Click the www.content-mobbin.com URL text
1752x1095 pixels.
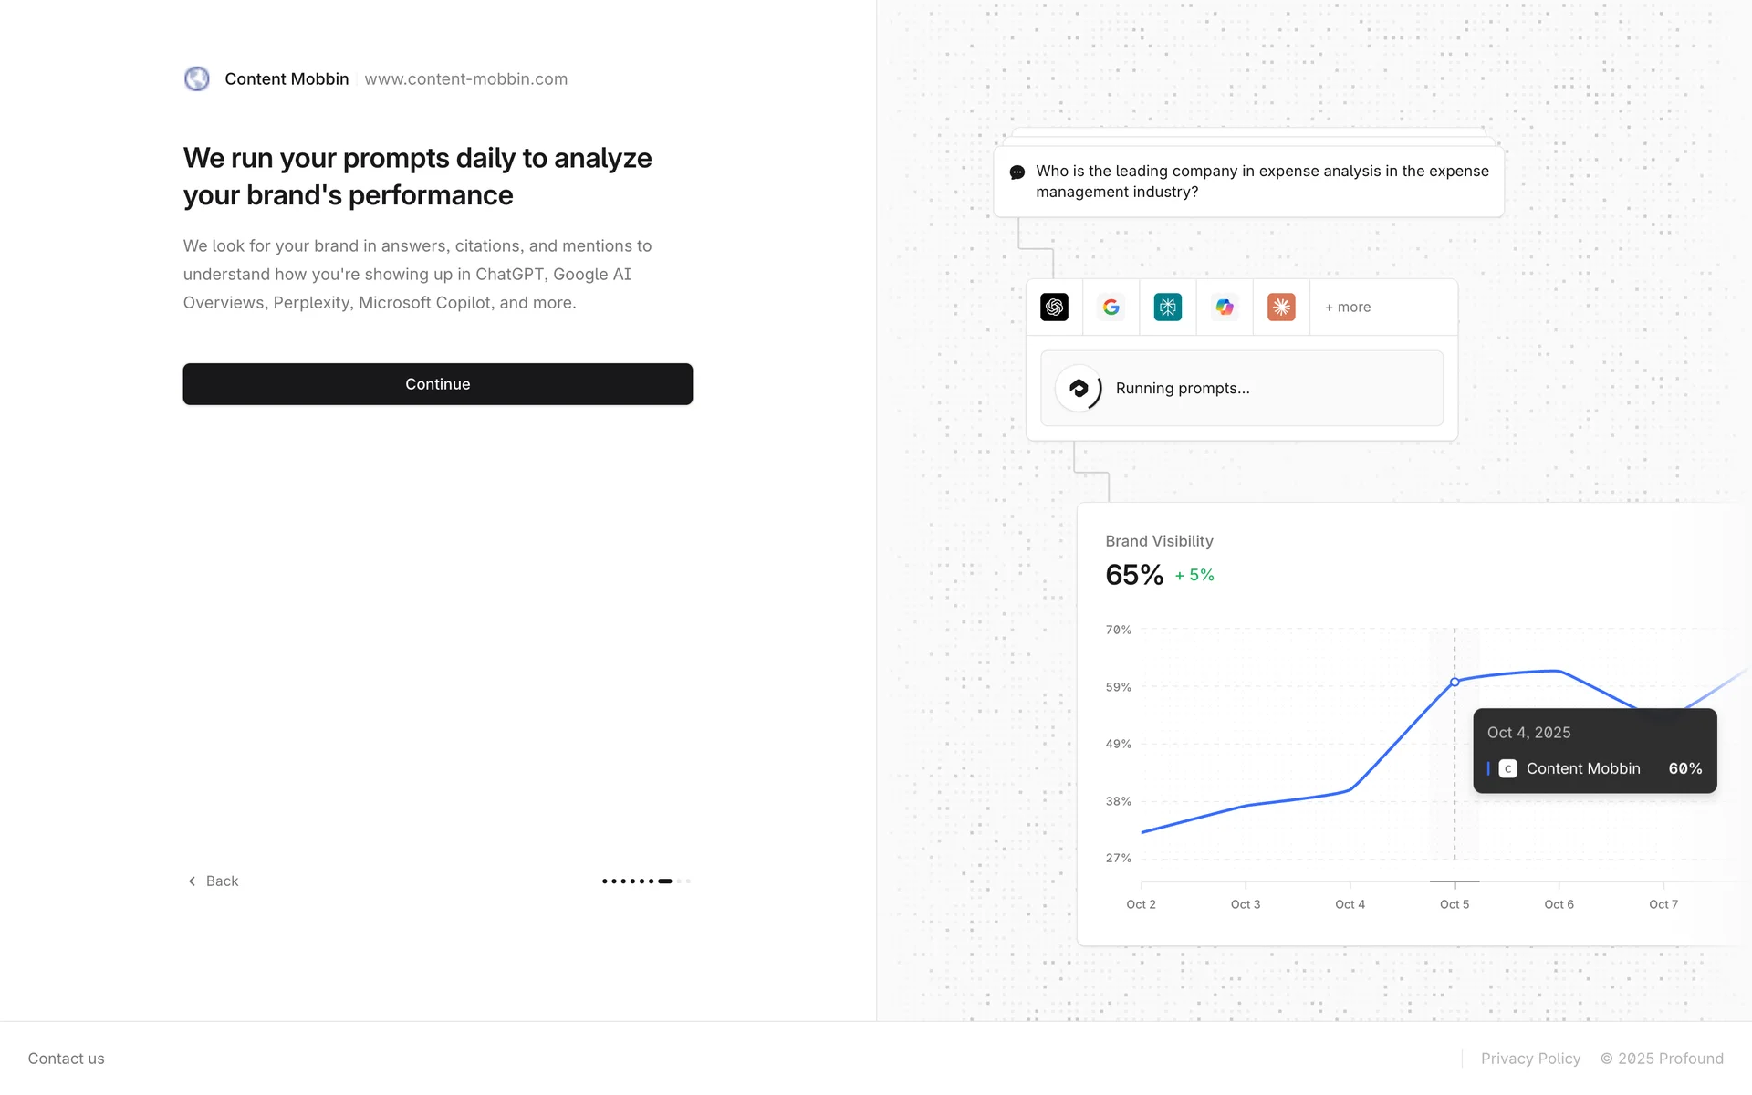465,79
